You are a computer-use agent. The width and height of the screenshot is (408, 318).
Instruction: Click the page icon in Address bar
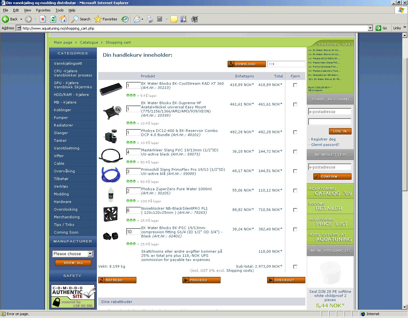pos(19,28)
